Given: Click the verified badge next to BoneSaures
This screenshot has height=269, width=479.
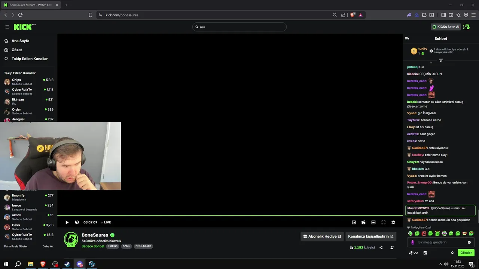Looking at the screenshot, I should click(112, 235).
